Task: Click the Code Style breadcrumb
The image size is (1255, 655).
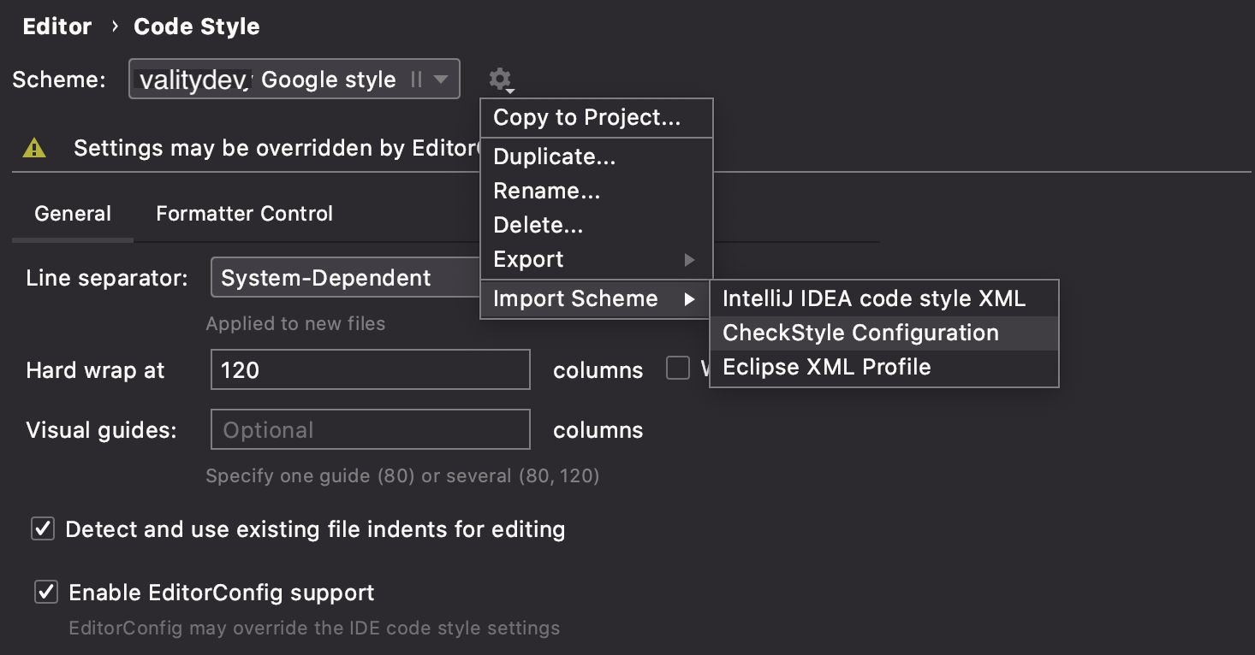Action: point(197,27)
